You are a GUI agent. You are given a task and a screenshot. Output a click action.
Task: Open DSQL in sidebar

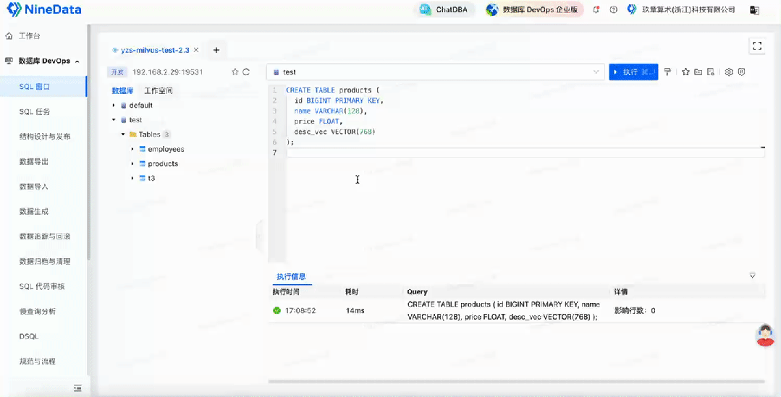(29, 336)
